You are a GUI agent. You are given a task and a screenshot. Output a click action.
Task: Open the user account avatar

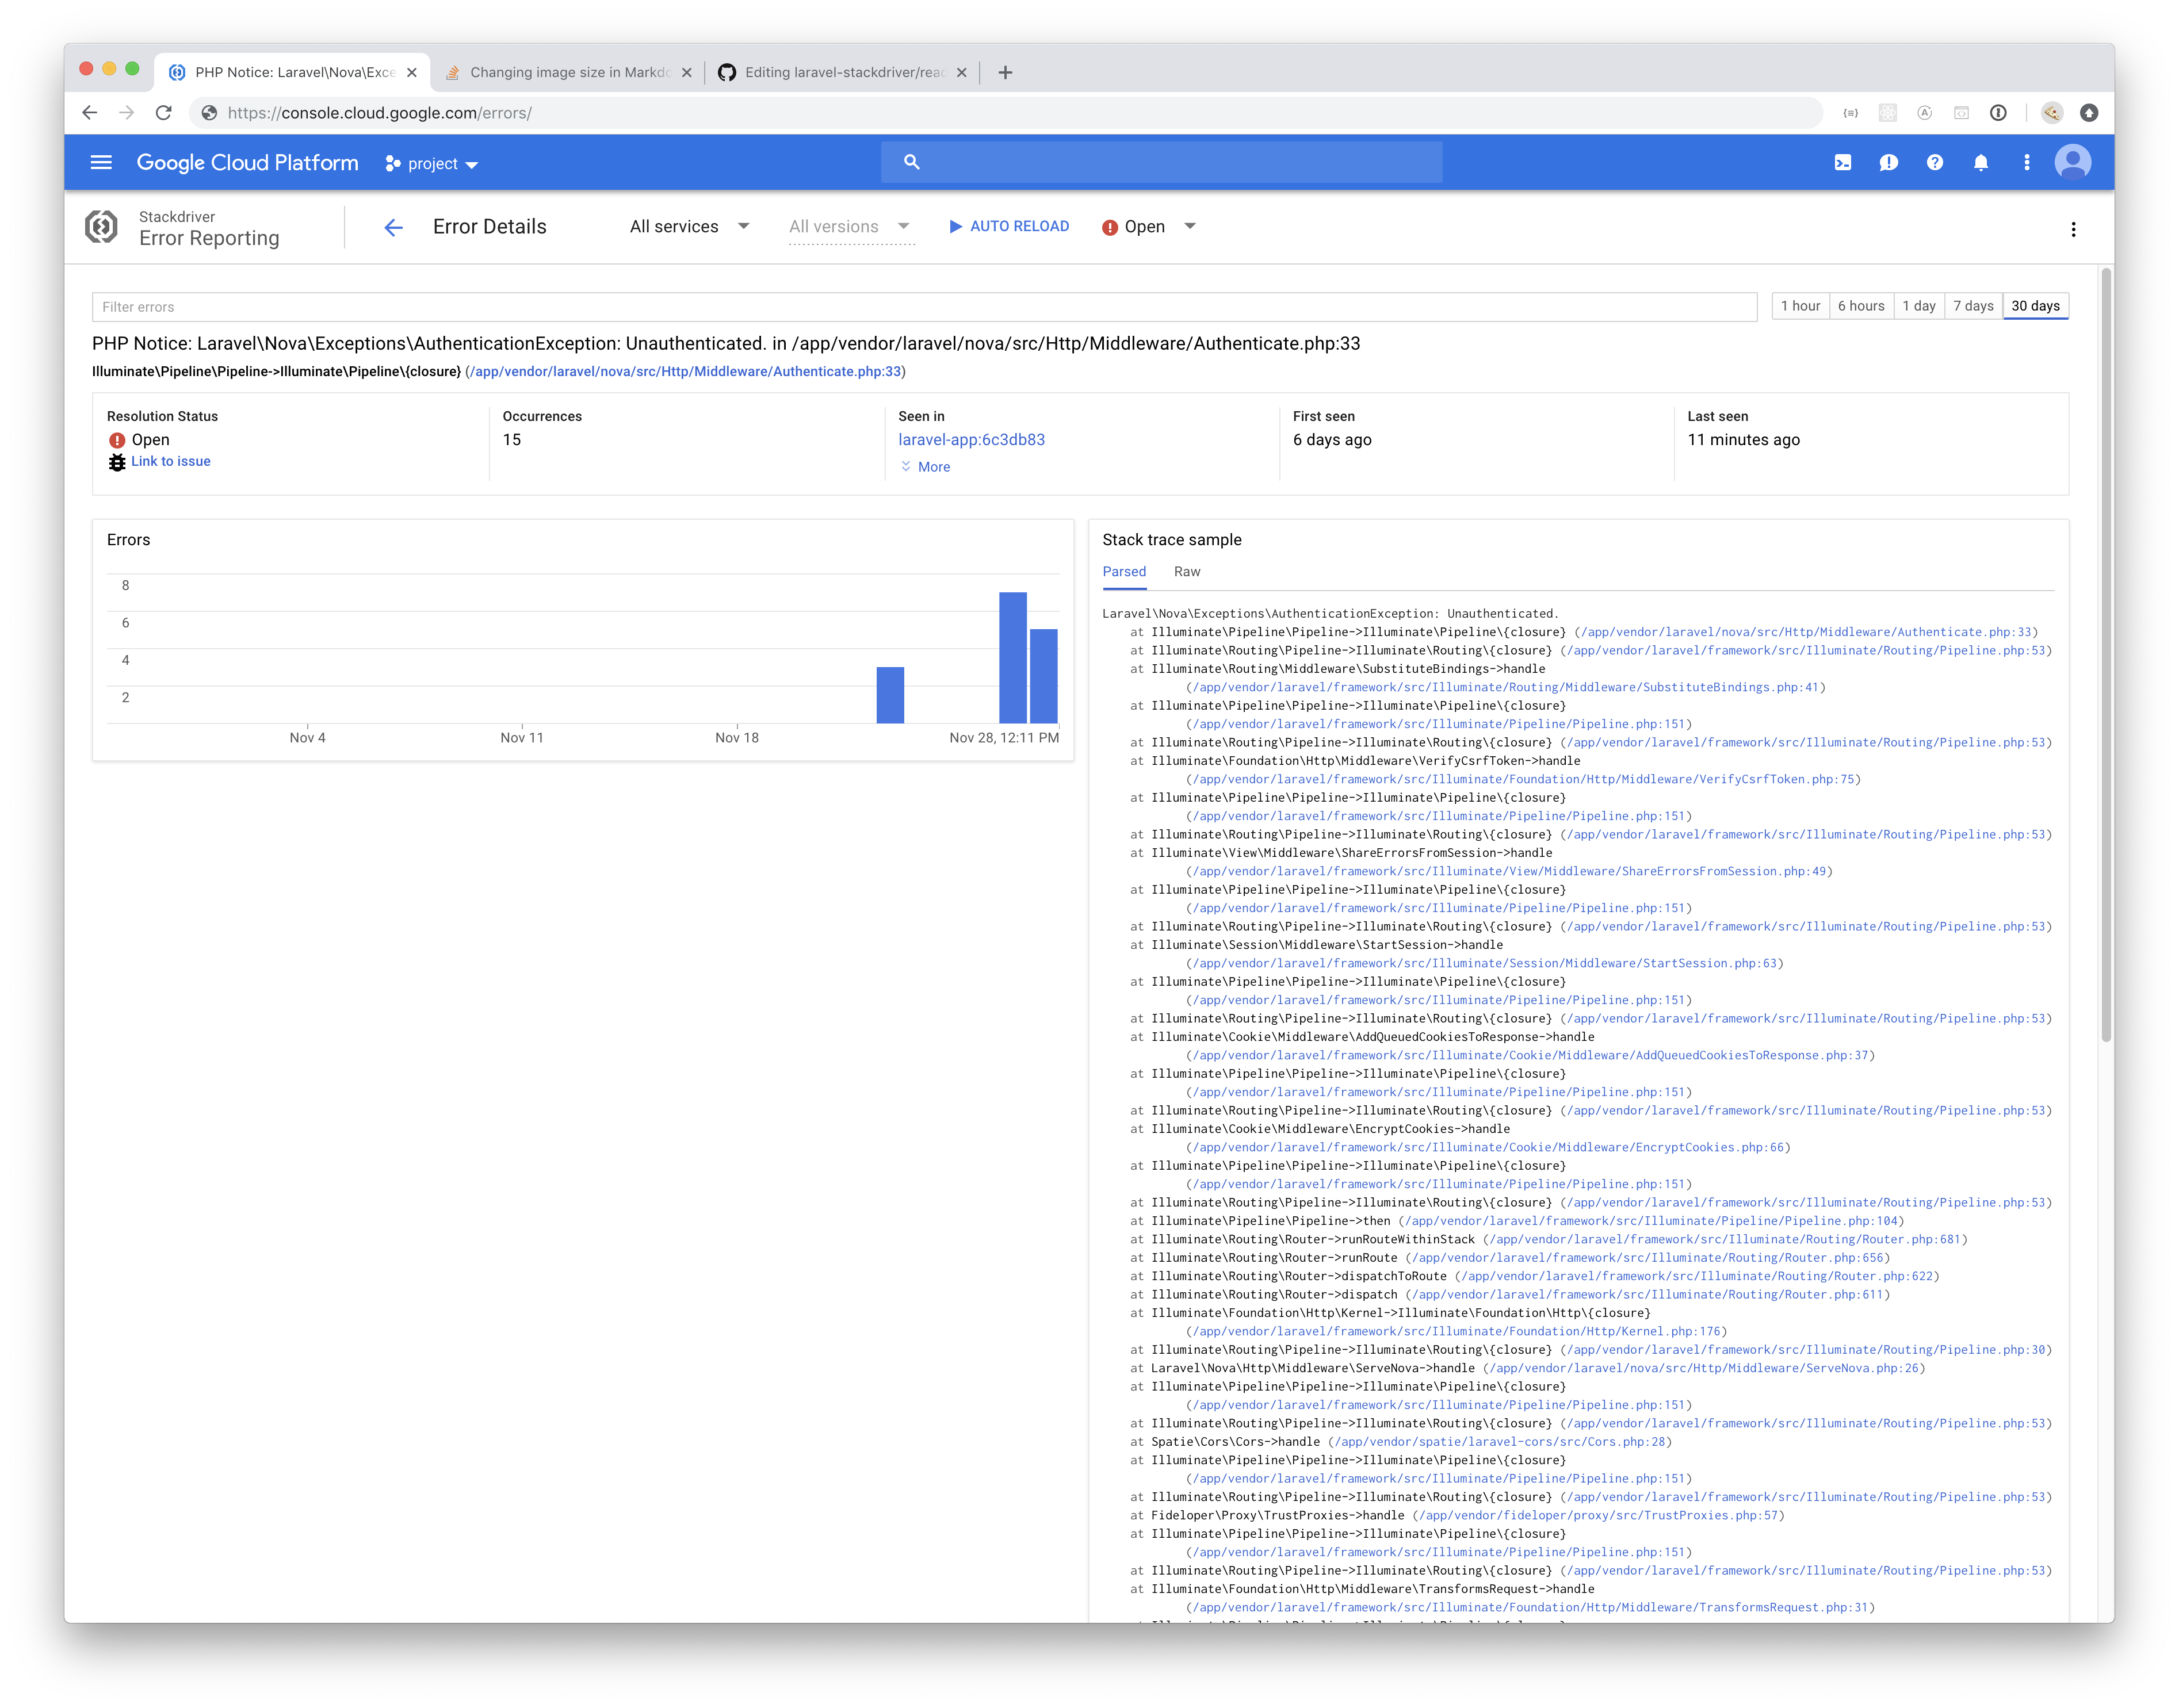coord(2072,162)
